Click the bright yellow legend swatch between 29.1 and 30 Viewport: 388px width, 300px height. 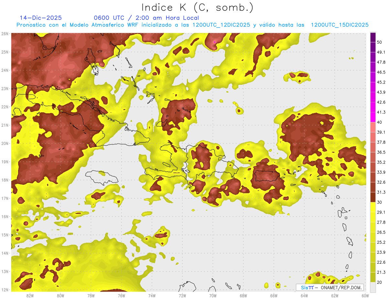[373, 207]
